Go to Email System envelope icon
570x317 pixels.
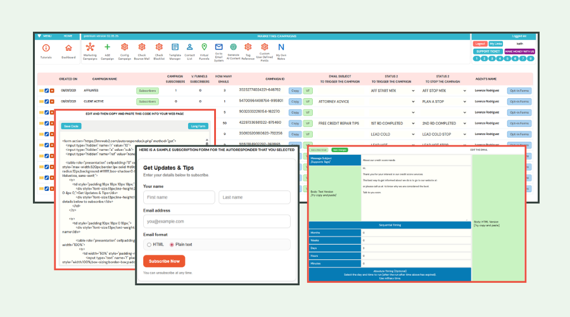(x=218, y=47)
